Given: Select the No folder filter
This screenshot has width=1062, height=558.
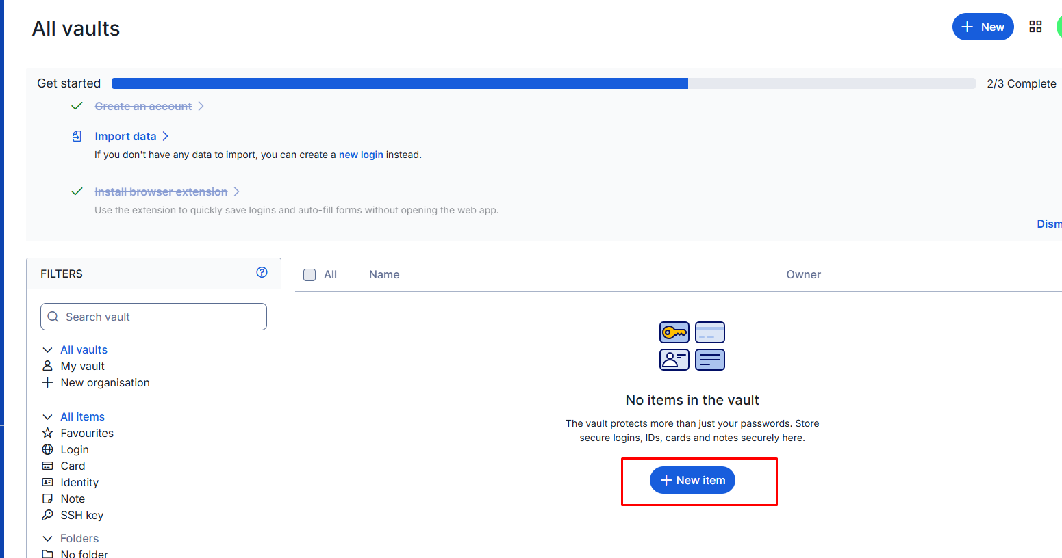Looking at the screenshot, I should (x=84, y=553).
